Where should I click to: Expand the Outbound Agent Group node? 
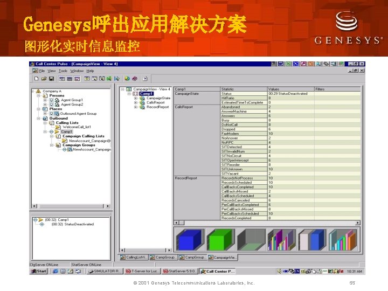[x=45, y=113]
